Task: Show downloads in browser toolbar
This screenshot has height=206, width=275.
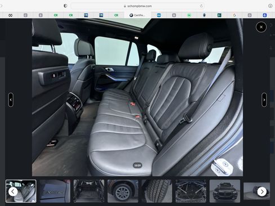Action: 270,6
